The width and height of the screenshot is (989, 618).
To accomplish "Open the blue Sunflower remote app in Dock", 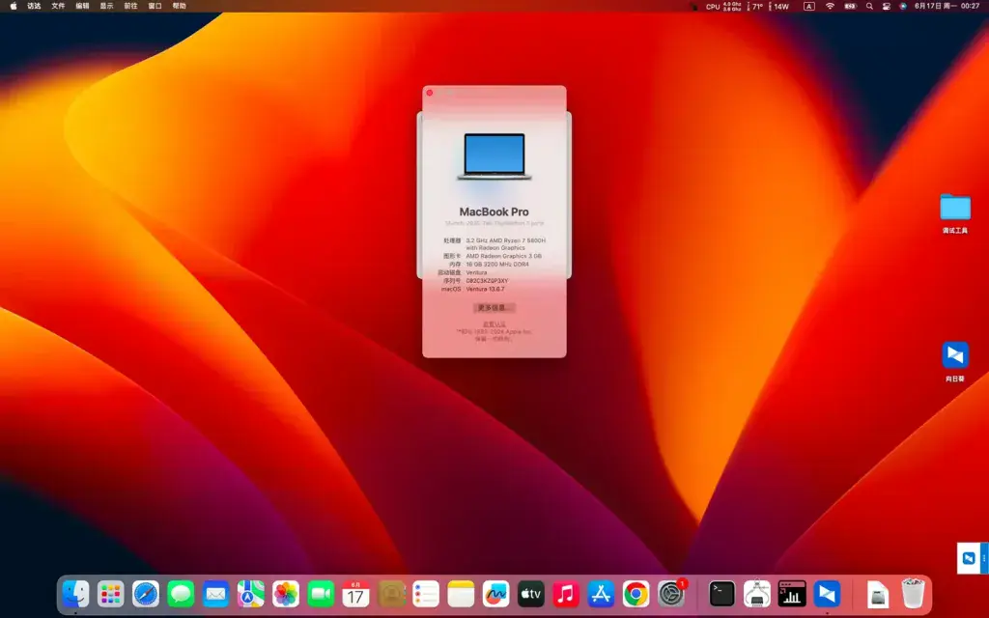I will (x=827, y=594).
